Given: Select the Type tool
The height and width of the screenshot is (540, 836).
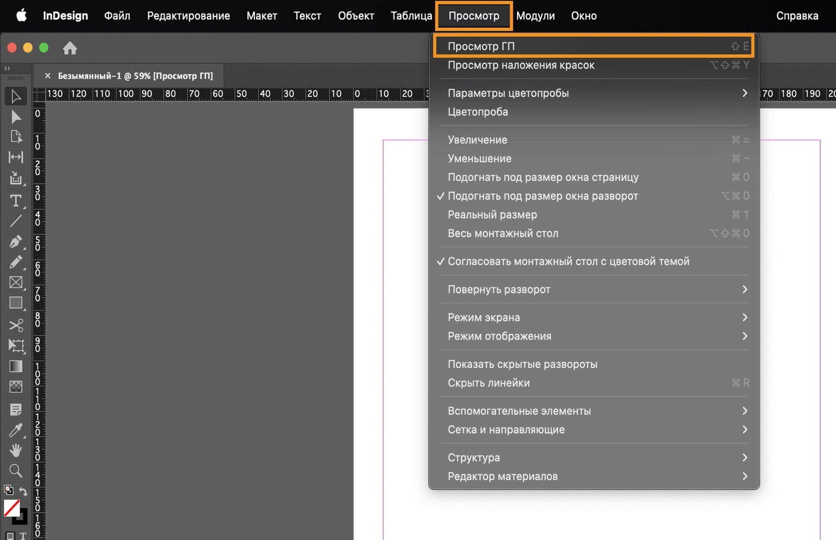Looking at the screenshot, I should [x=16, y=201].
